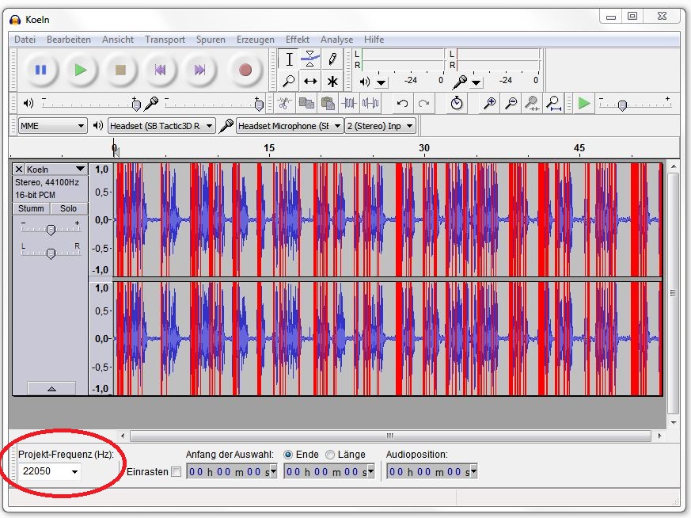This screenshot has width=691, height=518.
Task: Click the Undo arrow icon
Action: point(402,103)
